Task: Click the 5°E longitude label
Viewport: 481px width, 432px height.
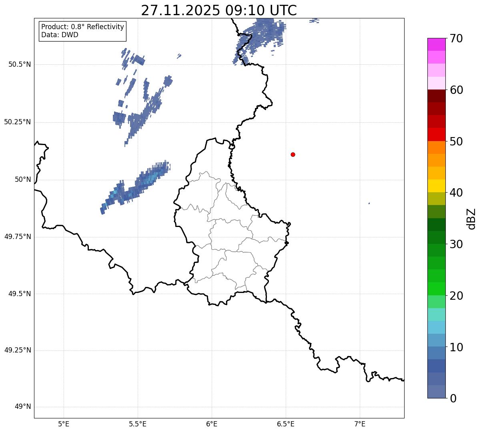Action: pos(64,424)
